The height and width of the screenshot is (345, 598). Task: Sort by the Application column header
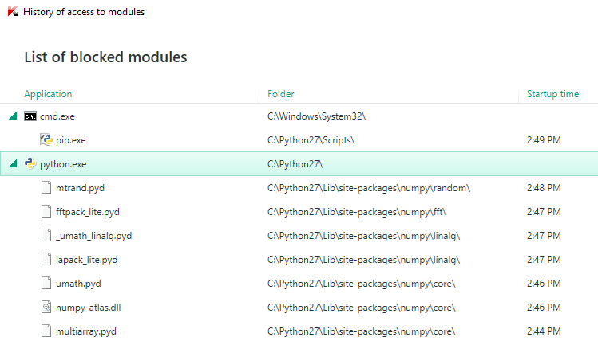(48, 94)
